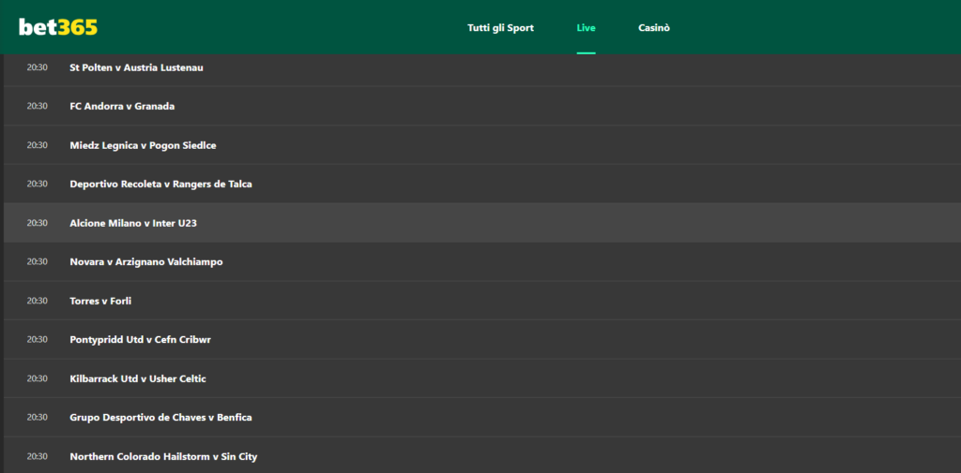Go to the Casinò section
Viewport: 961px width, 473px height.
(654, 28)
